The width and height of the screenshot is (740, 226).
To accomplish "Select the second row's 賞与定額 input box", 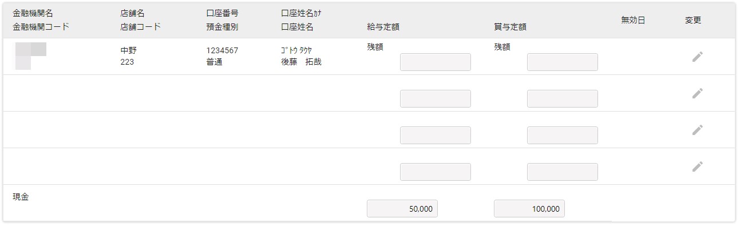I will [563, 98].
